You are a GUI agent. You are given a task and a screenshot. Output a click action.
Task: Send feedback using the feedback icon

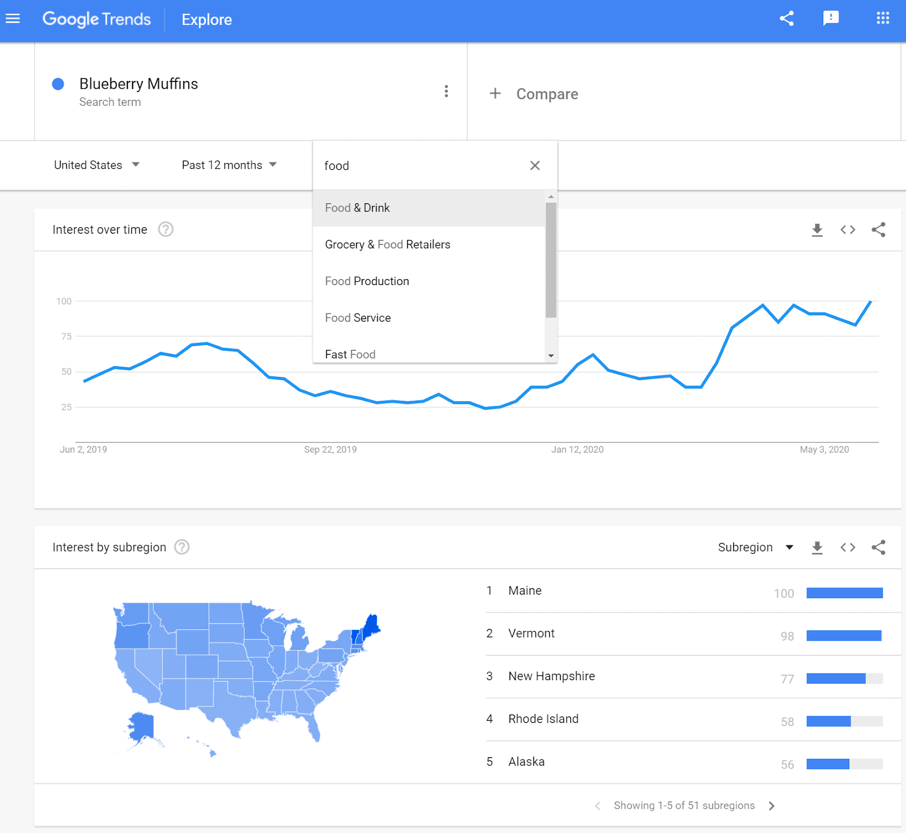click(831, 19)
